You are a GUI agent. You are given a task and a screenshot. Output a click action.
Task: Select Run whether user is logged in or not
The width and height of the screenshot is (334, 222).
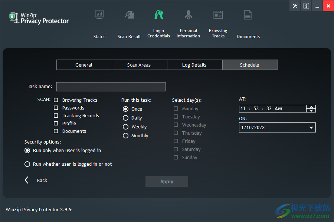click(x=27, y=164)
